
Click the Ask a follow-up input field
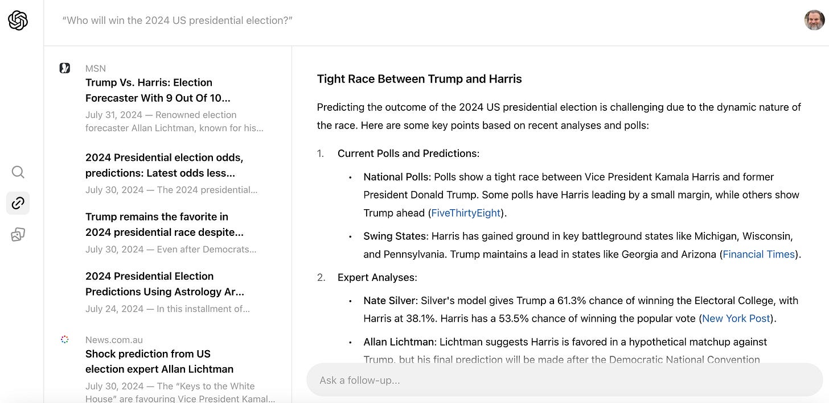coord(564,380)
